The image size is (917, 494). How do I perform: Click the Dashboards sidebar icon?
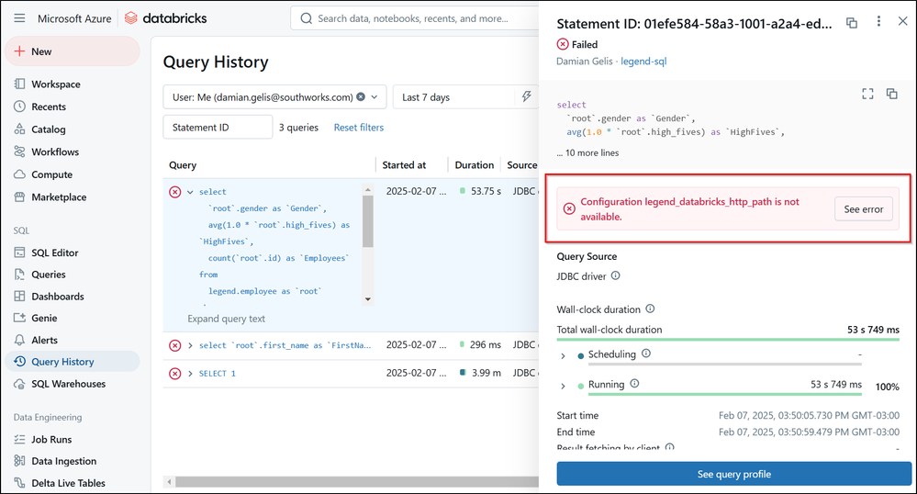pyautogui.click(x=20, y=297)
